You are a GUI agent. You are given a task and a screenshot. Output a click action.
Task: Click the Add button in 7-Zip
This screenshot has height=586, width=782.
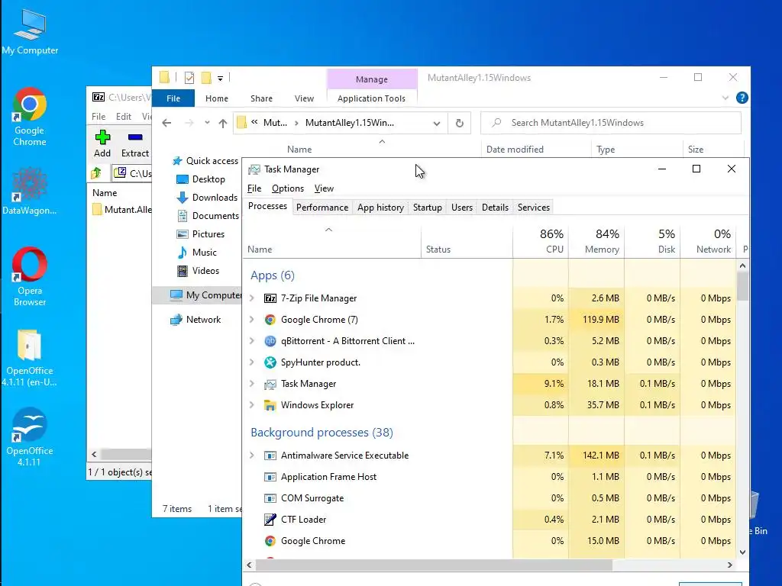click(102, 143)
